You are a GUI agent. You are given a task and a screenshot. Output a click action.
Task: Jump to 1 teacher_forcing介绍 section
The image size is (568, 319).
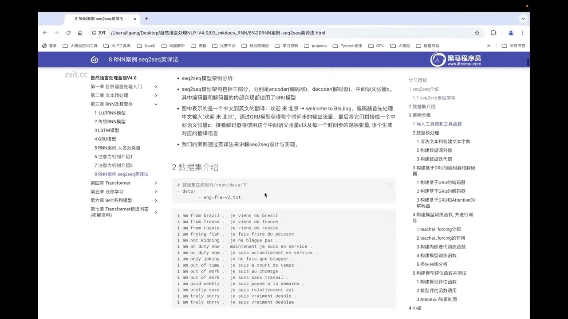click(438, 230)
